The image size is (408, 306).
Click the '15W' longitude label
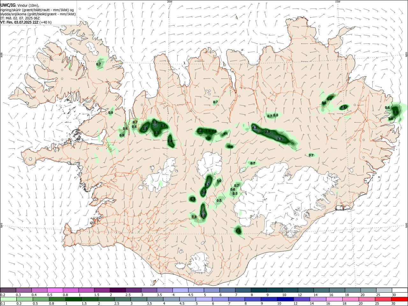tap(338, 2)
